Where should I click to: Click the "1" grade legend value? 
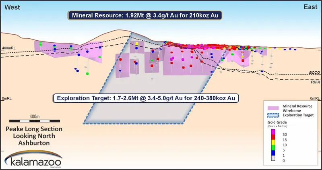point(284,155)
